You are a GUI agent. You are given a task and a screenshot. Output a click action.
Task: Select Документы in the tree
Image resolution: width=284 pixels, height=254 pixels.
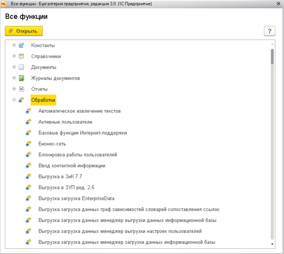tap(44, 67)
